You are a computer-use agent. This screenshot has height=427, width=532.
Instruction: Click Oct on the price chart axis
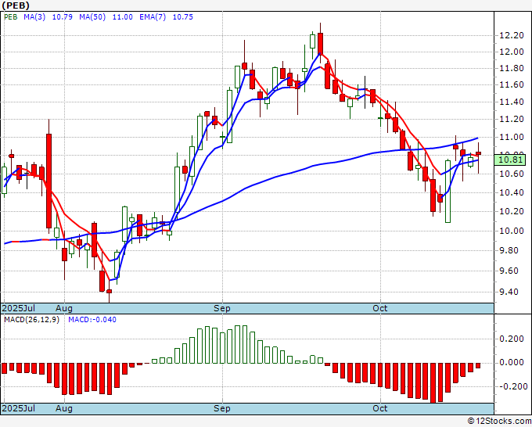(380, 308)
